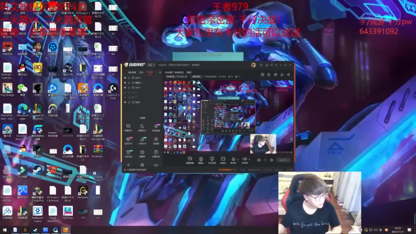This screenshot has width=416, height=234.
Task: Open the taskbar clock showing 16:23
Action: tap(397, 230)
